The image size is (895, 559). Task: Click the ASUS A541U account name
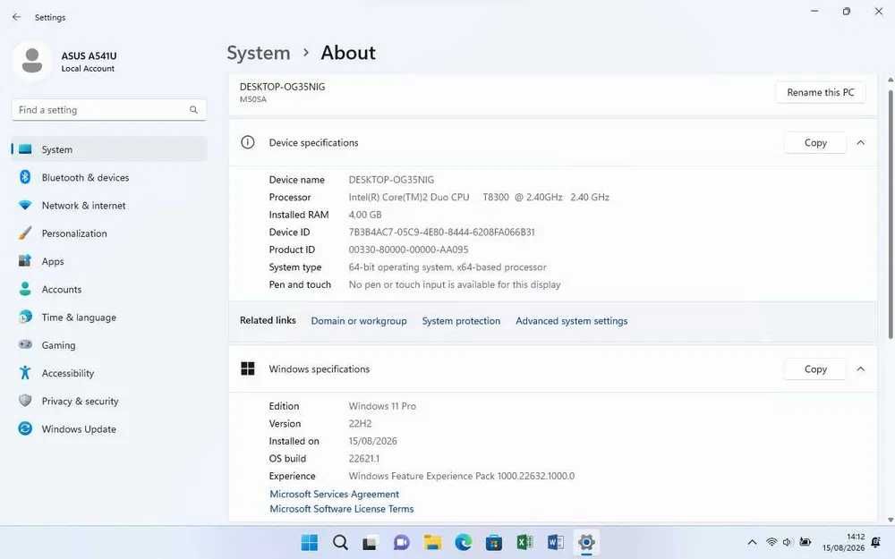[89, 55]
